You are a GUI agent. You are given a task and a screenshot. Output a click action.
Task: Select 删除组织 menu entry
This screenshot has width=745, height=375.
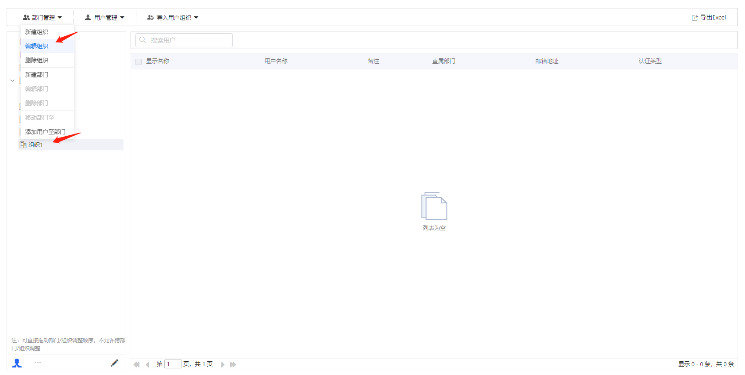[47, 60]
